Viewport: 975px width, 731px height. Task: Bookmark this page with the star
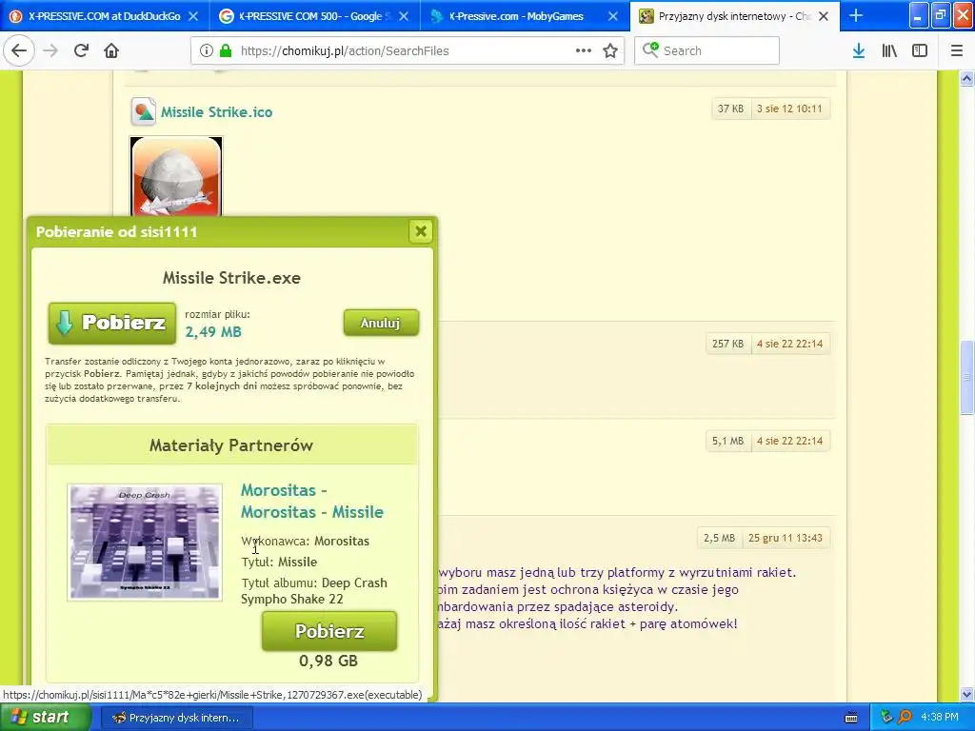tap(610, 50)
